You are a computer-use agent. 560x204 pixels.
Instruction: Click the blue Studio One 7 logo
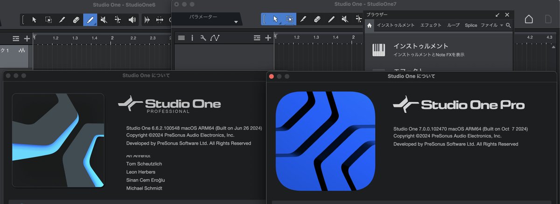coord(325,141)
